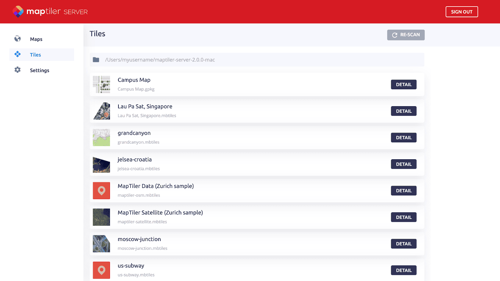The image size is (500, 281).
Task: Click the RE-SCAN button
Action: 406,35
